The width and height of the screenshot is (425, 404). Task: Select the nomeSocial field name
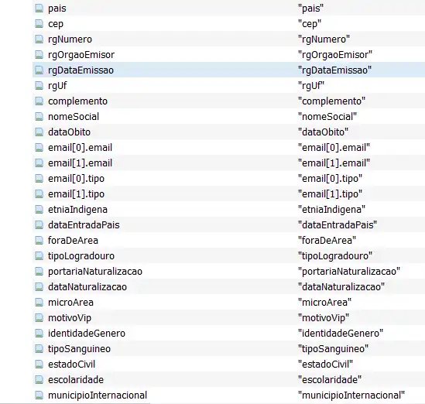(x=74, y=117)
